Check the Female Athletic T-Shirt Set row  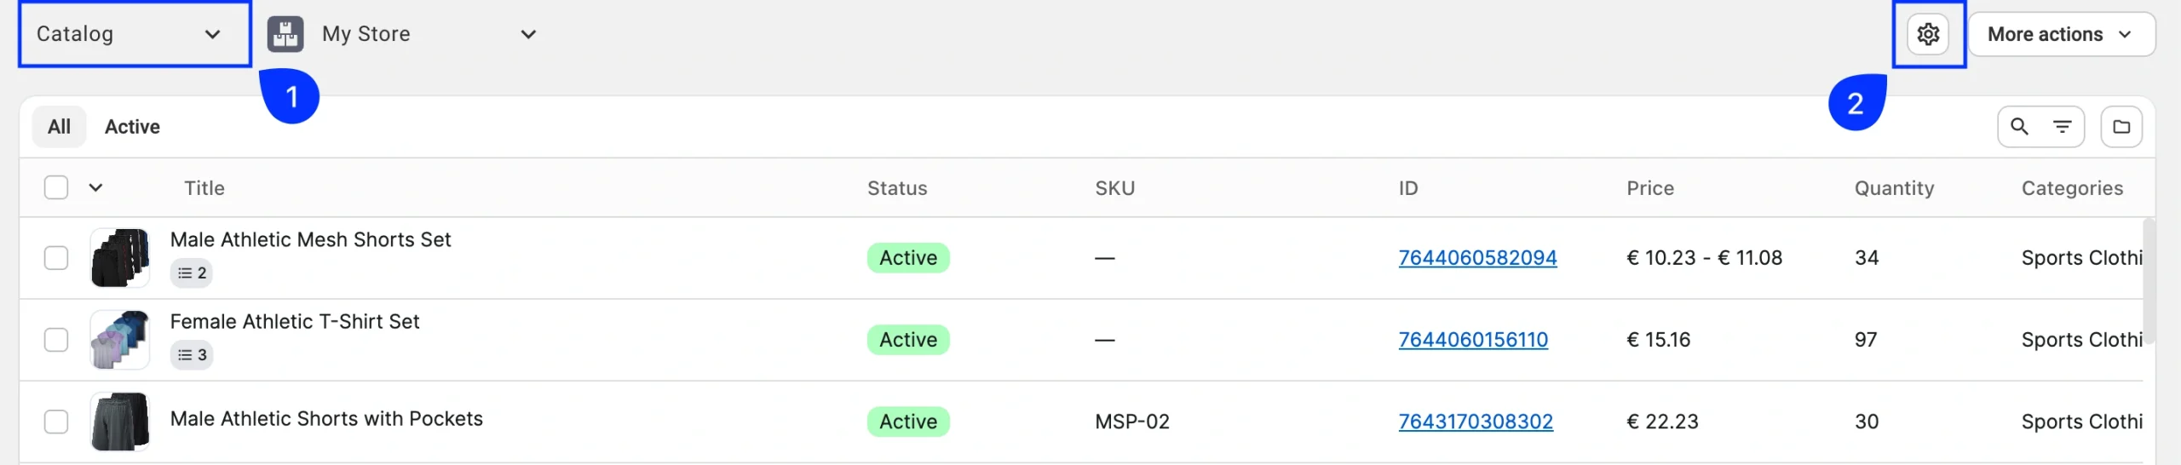coord(56,340)
